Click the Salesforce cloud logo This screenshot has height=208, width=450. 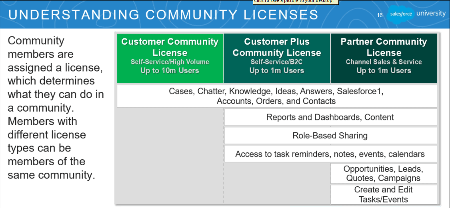pyautogui.click(x=401, y=14)
